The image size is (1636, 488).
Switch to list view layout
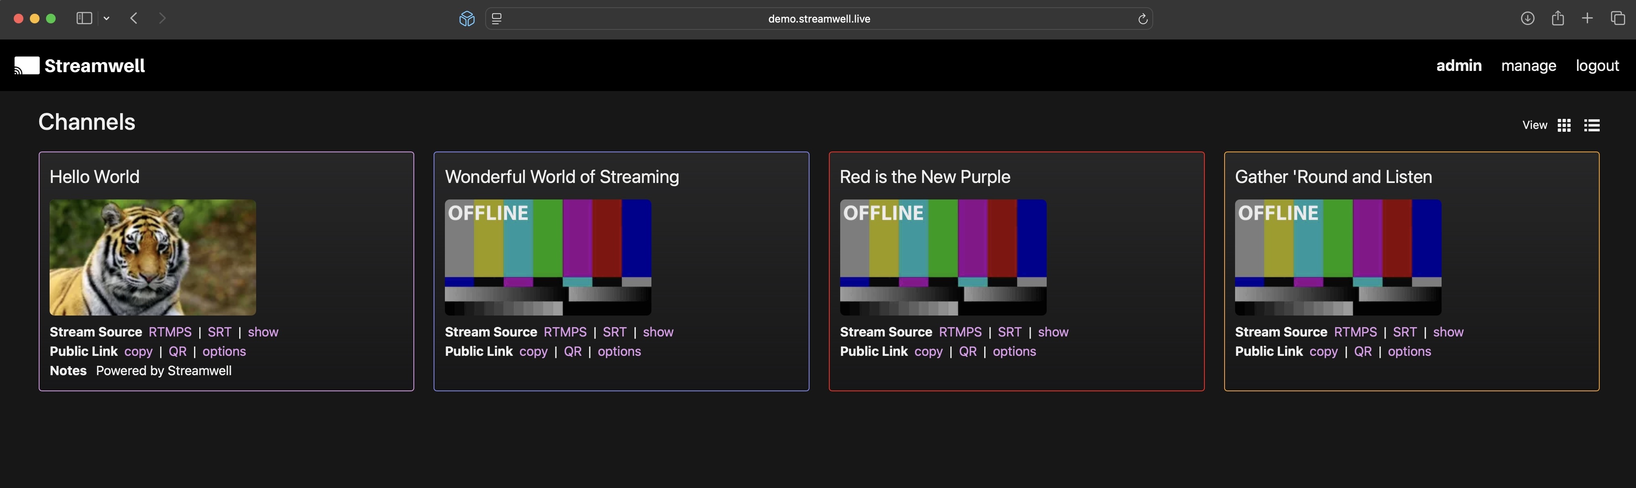(x=1592, y=126)
